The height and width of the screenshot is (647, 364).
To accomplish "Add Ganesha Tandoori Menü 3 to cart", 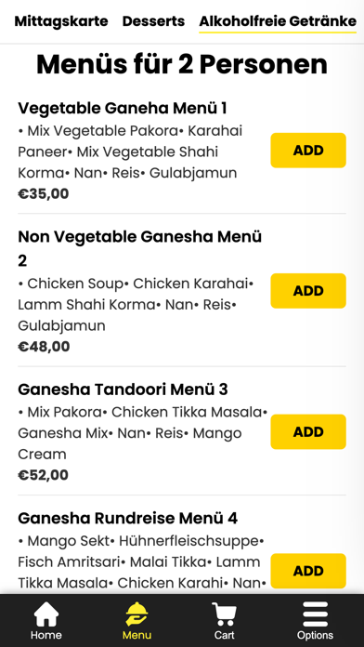I will [308, 431].
